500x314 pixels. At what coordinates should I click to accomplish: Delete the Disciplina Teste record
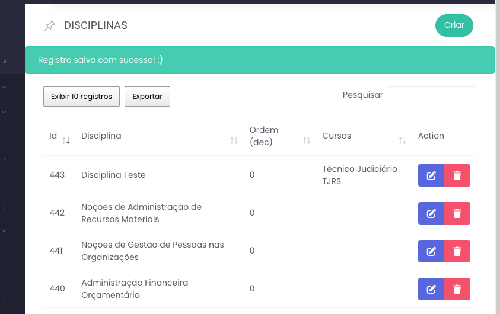tap(457, 175)
